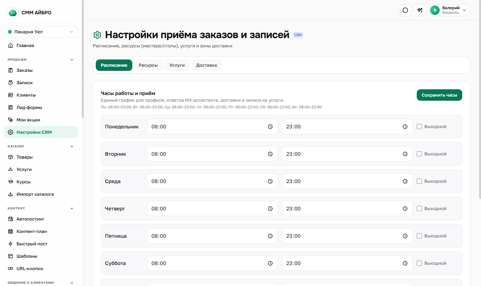Switch to the Услуги tab
Screen dimensions: 481x286
coord(177,65)
